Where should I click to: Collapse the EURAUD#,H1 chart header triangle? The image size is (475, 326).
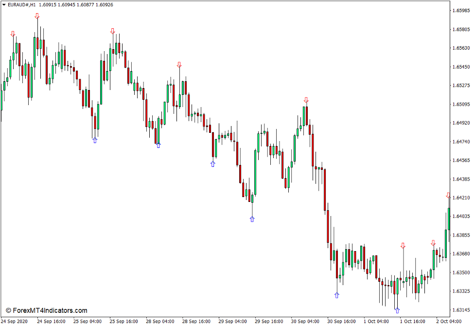4,5
